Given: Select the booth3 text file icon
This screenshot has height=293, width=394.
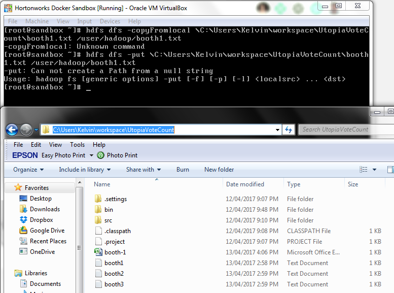Looking at the screenshot, I should coord(98,284).
